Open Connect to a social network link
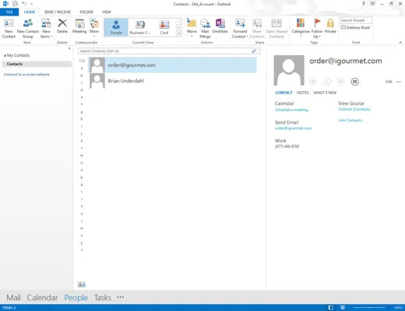This screenshot has width=405, height=311. (26, 75)
